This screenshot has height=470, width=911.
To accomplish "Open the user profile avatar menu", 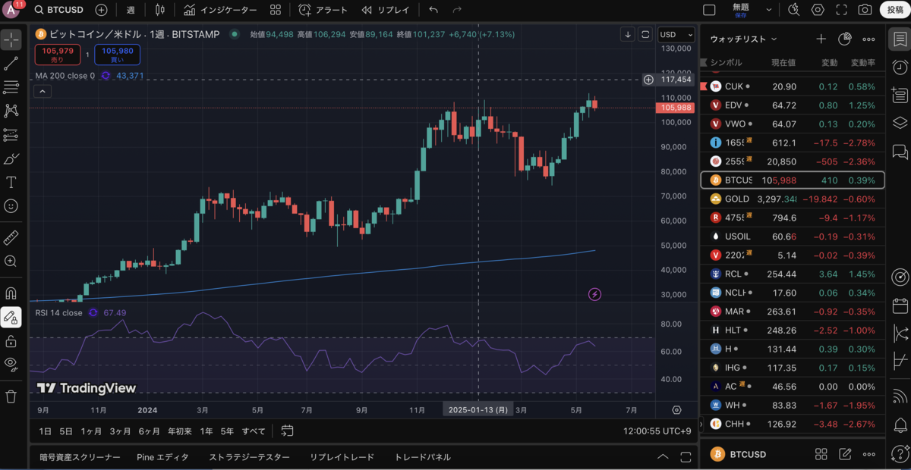I will 11,10.
